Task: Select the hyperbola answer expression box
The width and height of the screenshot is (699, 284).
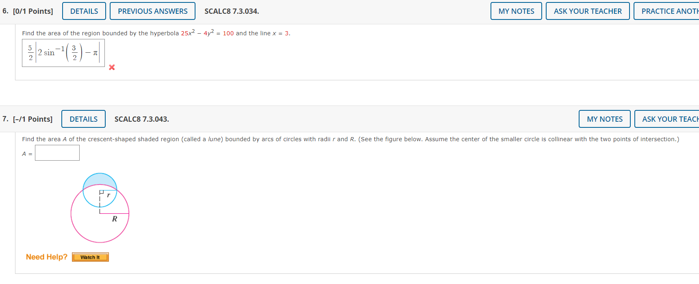Action: click(x=63, y=53)
